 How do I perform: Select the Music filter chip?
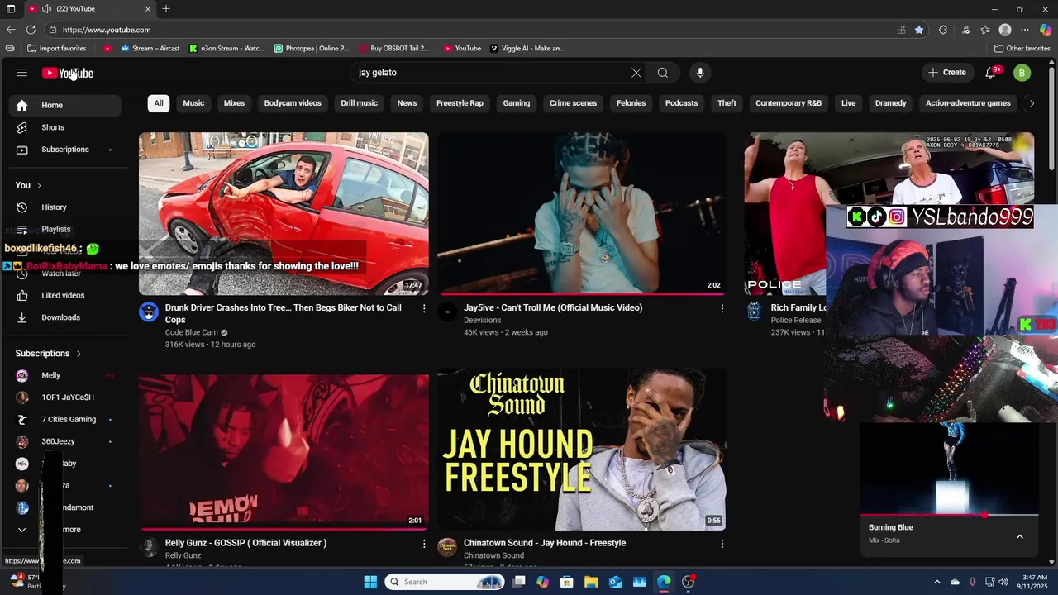(x=193, y=103)
